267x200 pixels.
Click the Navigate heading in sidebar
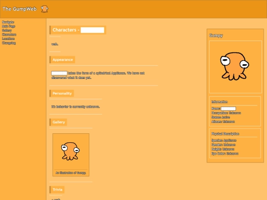8,22
